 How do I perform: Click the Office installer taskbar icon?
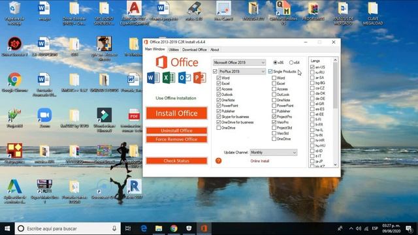tap(204, 228)
